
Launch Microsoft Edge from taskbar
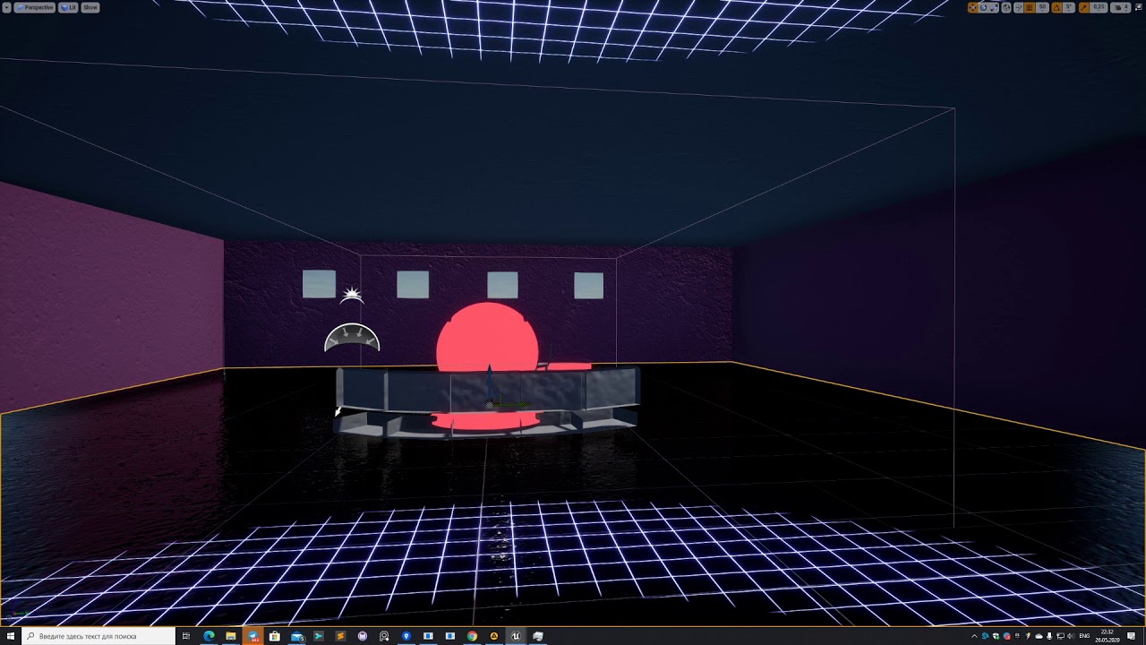209,636
